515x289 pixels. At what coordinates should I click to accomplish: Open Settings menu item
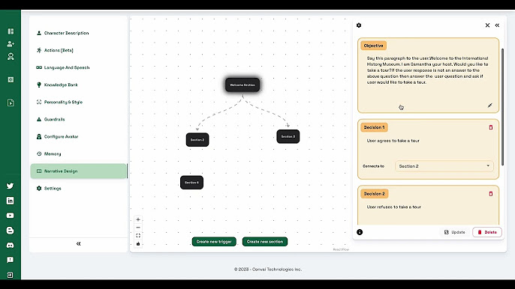click(79, 189)
